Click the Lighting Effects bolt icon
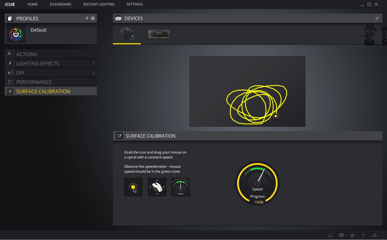This screenshot has width=387, height=240. click(x=10, y=63)
